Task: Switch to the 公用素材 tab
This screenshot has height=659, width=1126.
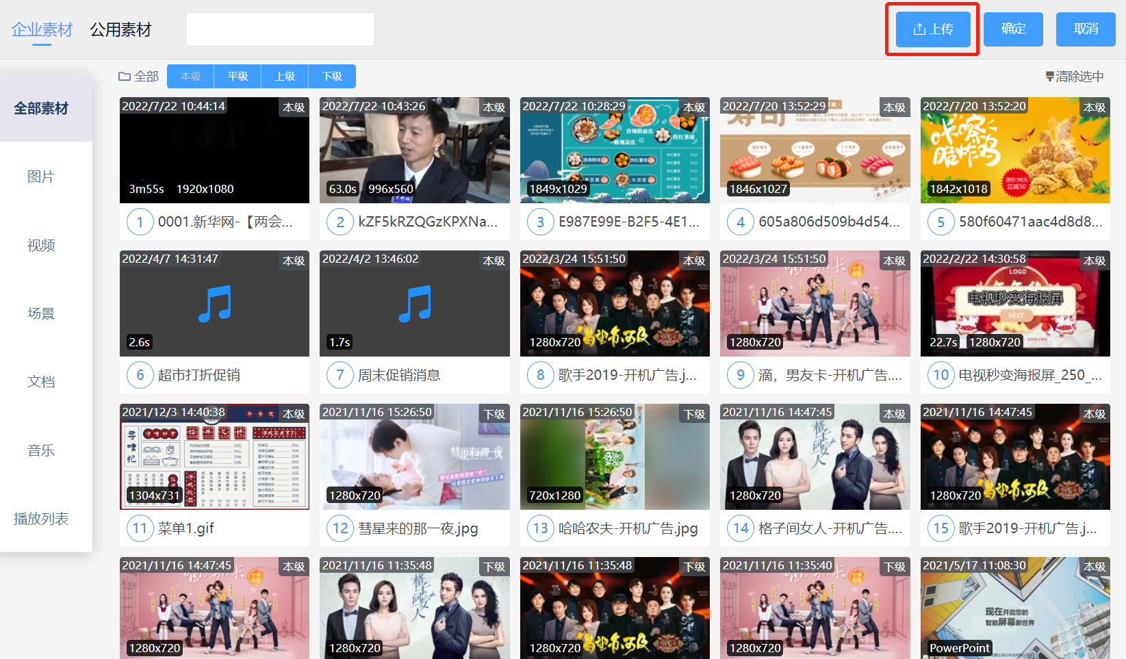Action: click(120, 30)
